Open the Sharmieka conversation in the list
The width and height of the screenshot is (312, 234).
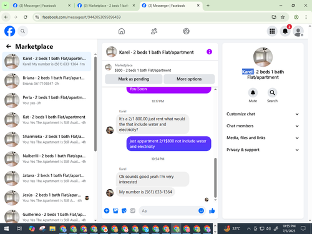click(x=47, y=139)
